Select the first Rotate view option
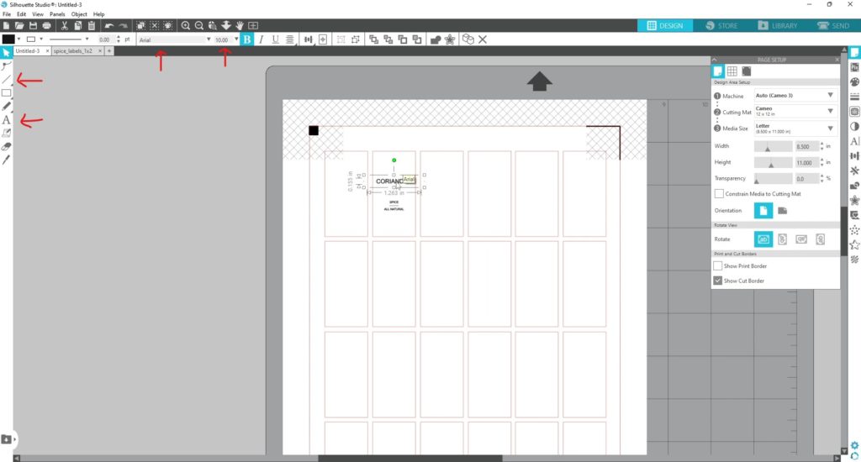 (x=763, y=239)
